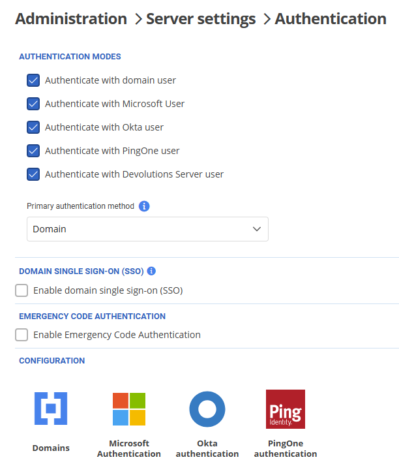Open the Primary authentication method dropdown
399x464 pixels.
click(147, 229)
